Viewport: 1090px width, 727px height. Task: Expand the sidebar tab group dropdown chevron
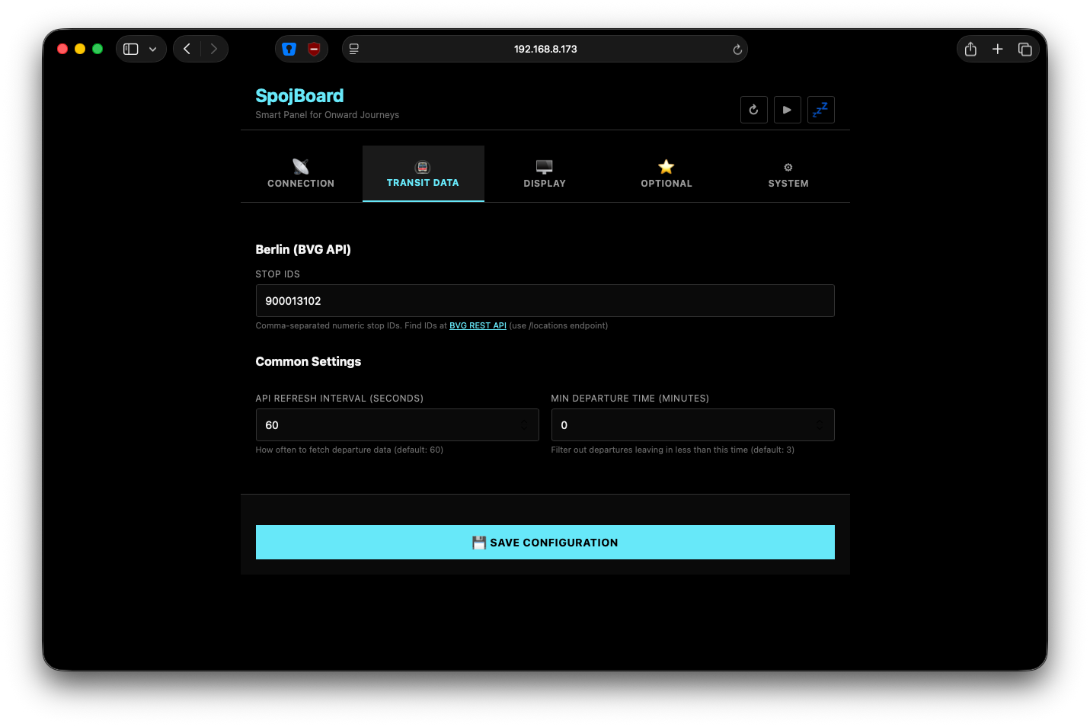click(x=152, y=49)
